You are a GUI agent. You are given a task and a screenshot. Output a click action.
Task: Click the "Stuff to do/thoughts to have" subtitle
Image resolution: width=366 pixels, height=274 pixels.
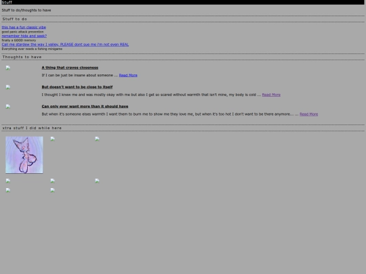tap(26, 10)
